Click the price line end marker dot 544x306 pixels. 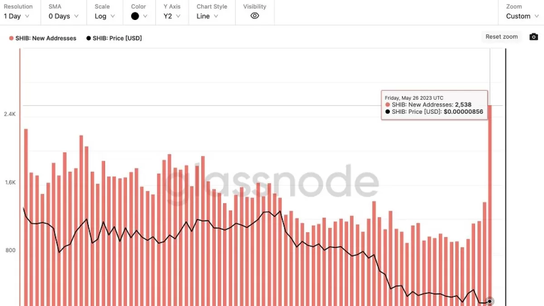click(490, 301)
